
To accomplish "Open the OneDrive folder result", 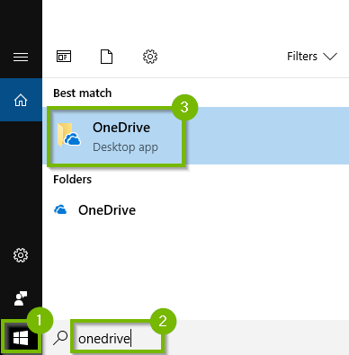I will 196,210.
